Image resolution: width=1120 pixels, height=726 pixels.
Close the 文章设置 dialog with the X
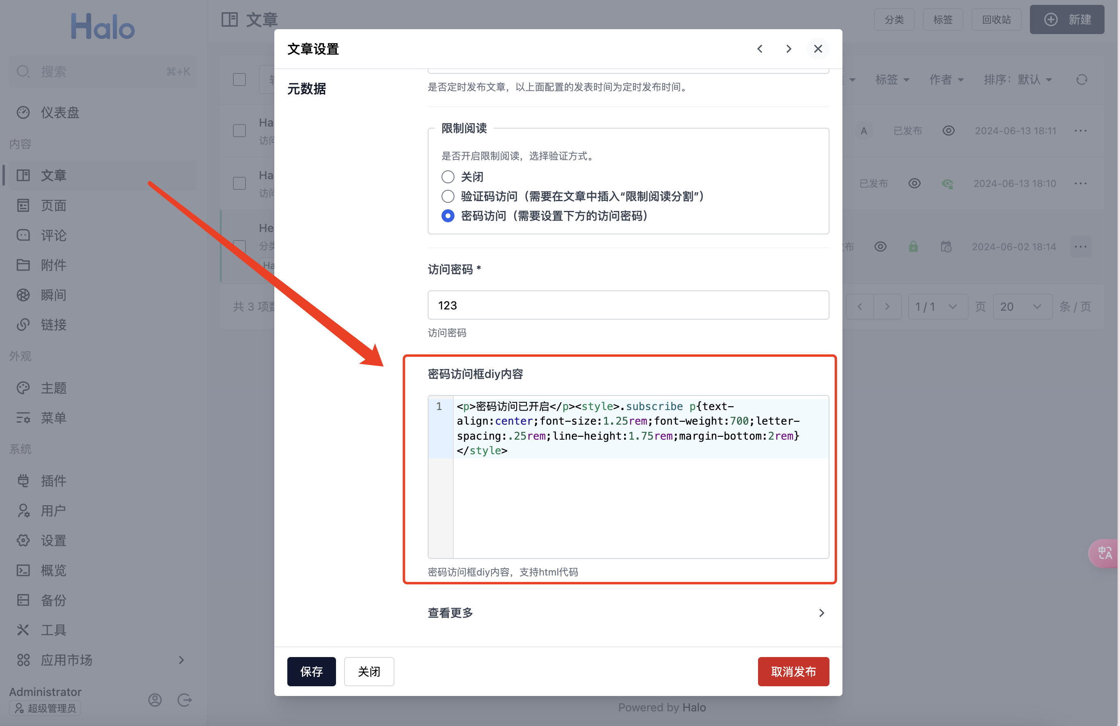818,49
